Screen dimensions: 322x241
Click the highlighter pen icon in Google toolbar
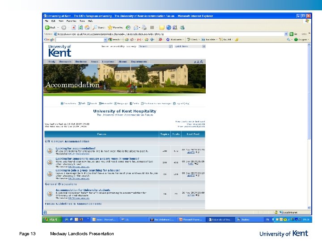click(x=237, y=40)
